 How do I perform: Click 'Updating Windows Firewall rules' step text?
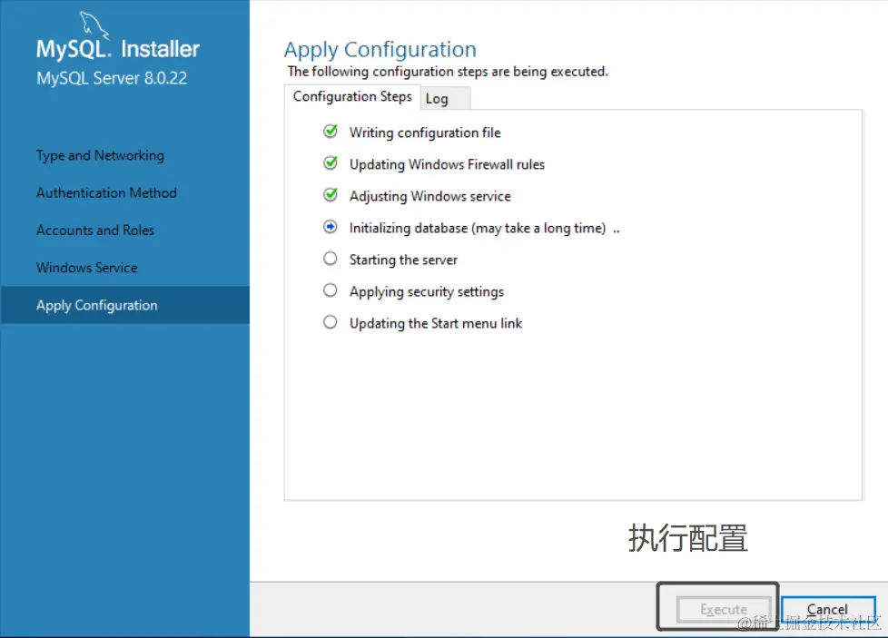pyautogui.click(x=447, y=164)
